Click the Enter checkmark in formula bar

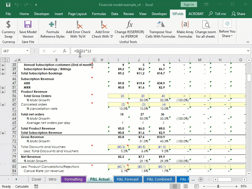(54, 51)
